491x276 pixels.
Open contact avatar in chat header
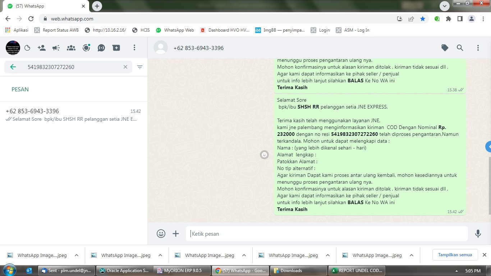161,48
